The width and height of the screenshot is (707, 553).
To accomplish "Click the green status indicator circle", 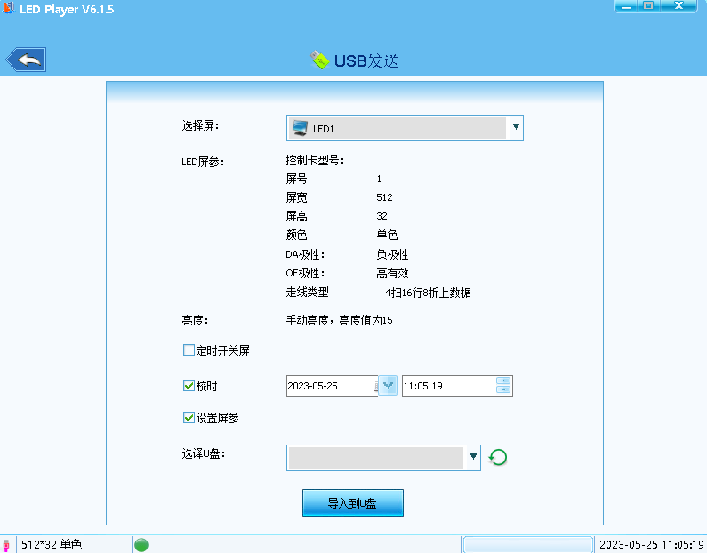I will 141,544.
